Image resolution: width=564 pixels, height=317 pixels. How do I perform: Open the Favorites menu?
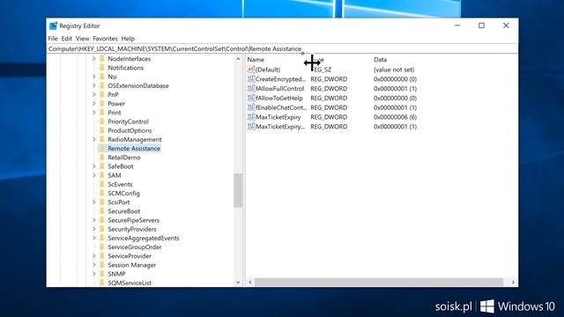[x=105, y=39]
